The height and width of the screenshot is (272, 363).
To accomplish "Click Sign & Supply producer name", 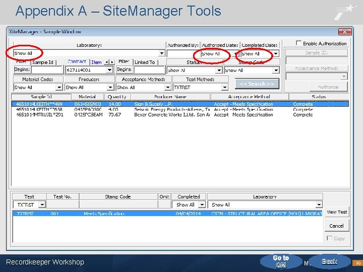I will tap(153, 104).
